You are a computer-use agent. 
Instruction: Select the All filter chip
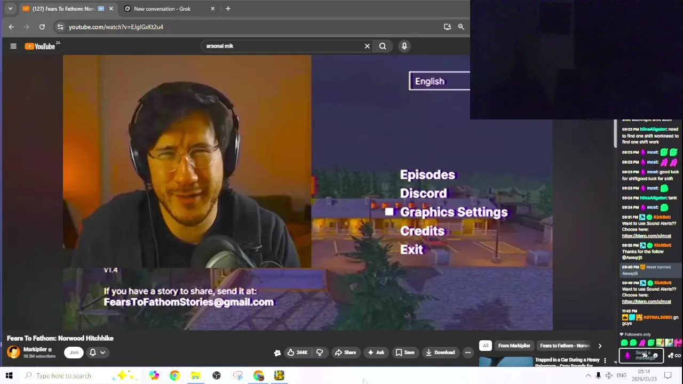486,346
